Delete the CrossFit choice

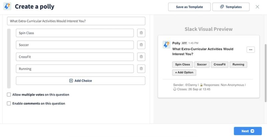tap(141, 57)
